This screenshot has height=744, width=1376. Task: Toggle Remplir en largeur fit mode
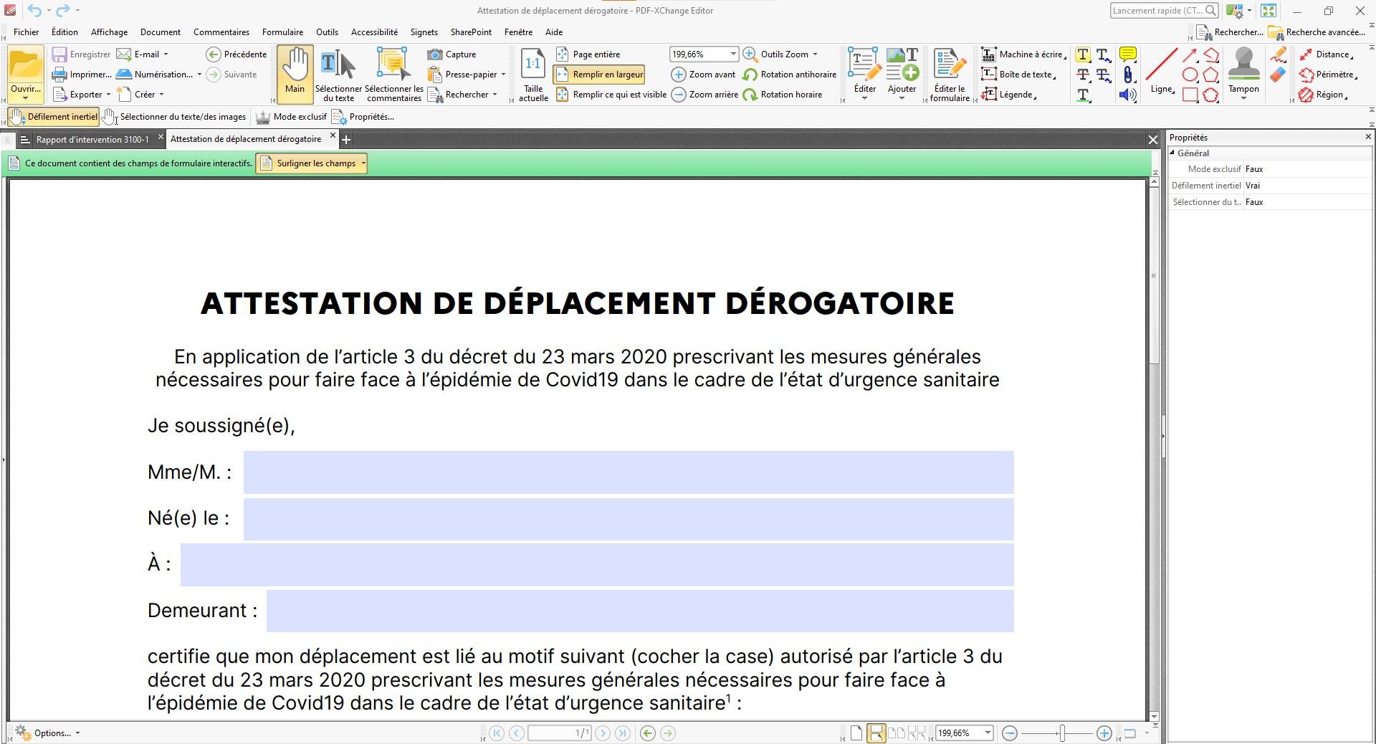pyautogui.click(x=599, y=75)
